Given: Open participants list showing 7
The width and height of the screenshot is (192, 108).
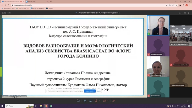Looking at the screenshot, I should pos(180,13).
